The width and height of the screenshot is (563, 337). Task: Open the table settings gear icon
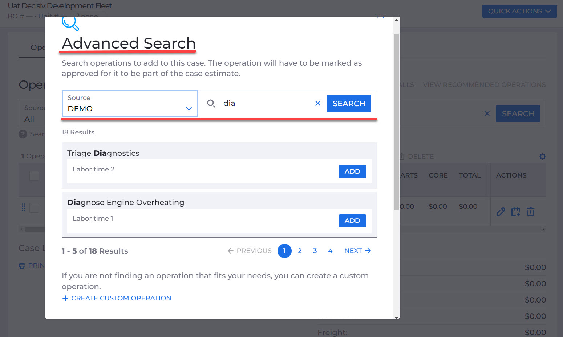pos(543,157)
